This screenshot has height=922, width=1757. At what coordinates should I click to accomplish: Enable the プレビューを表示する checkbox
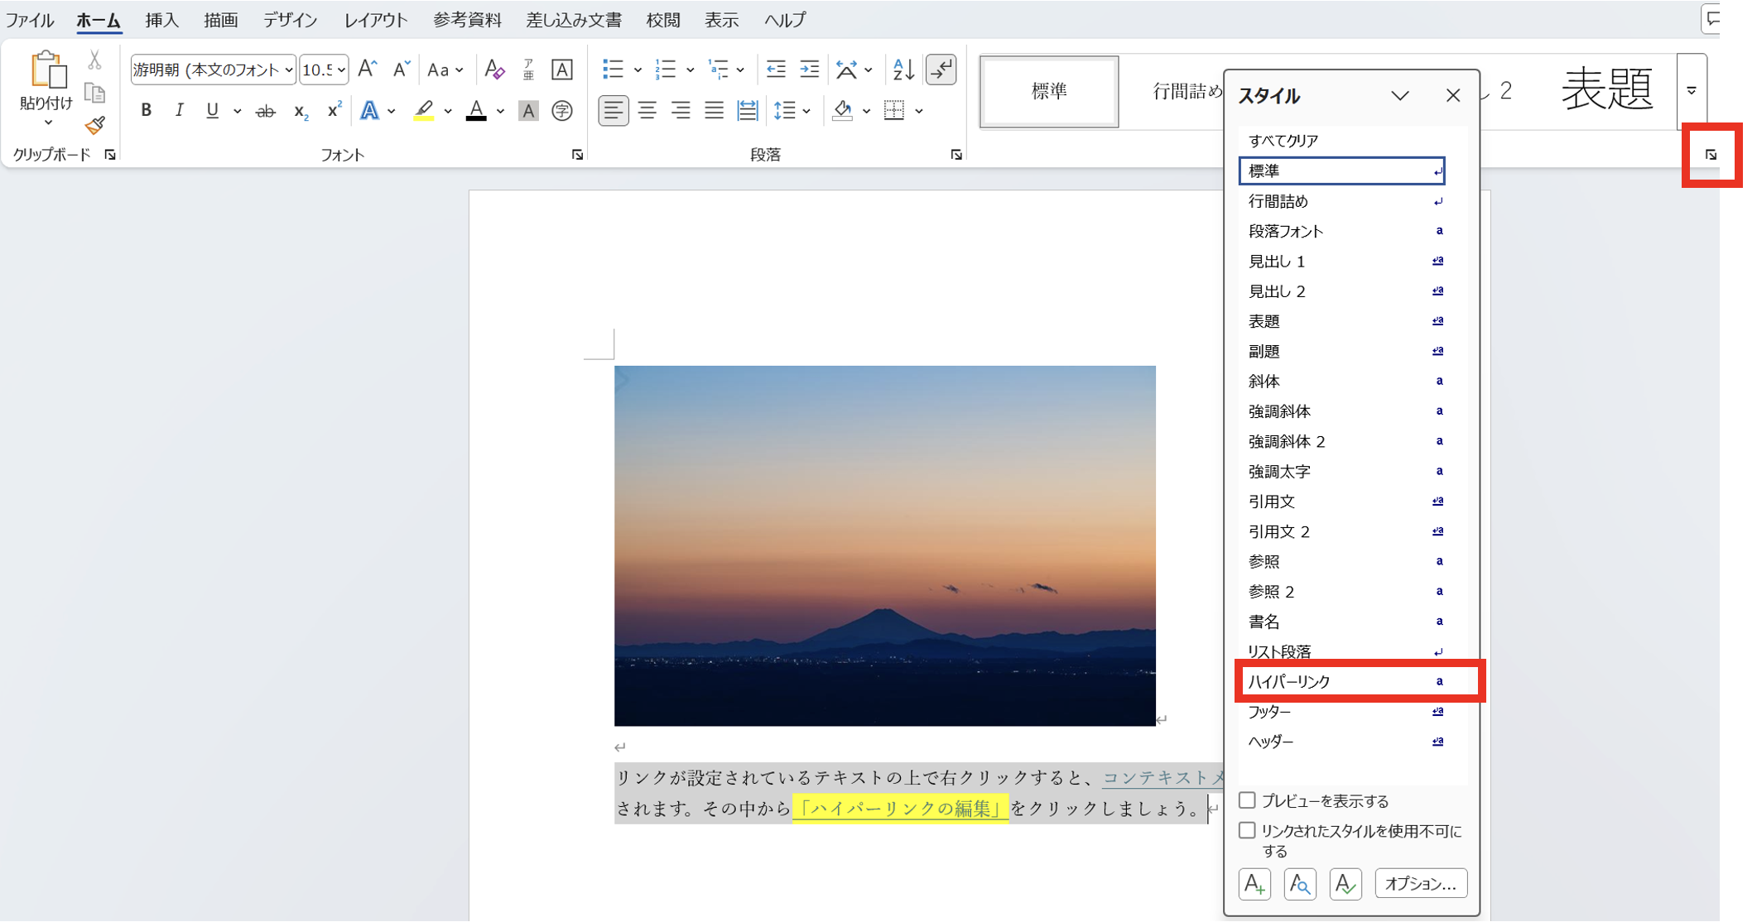point(1247,800)
